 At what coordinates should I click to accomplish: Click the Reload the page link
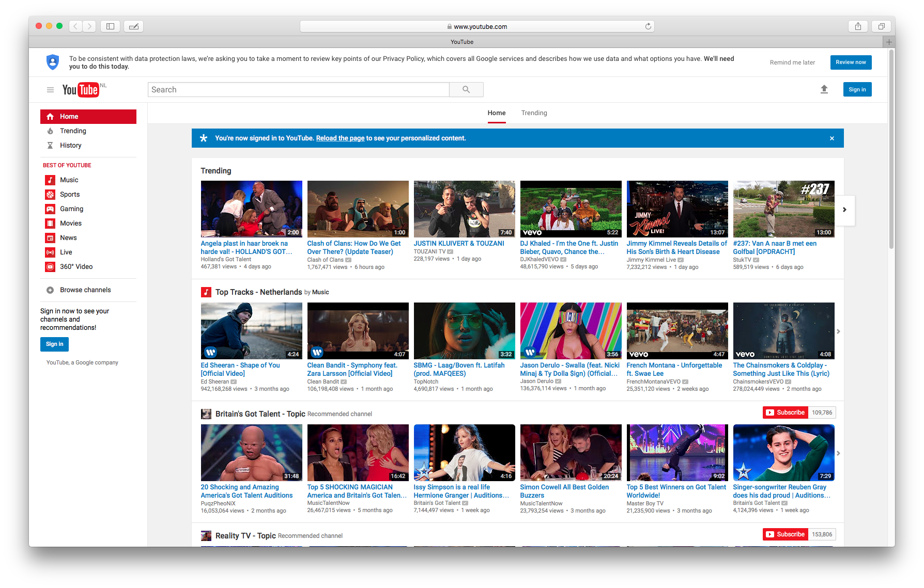(x=340, y=138)
